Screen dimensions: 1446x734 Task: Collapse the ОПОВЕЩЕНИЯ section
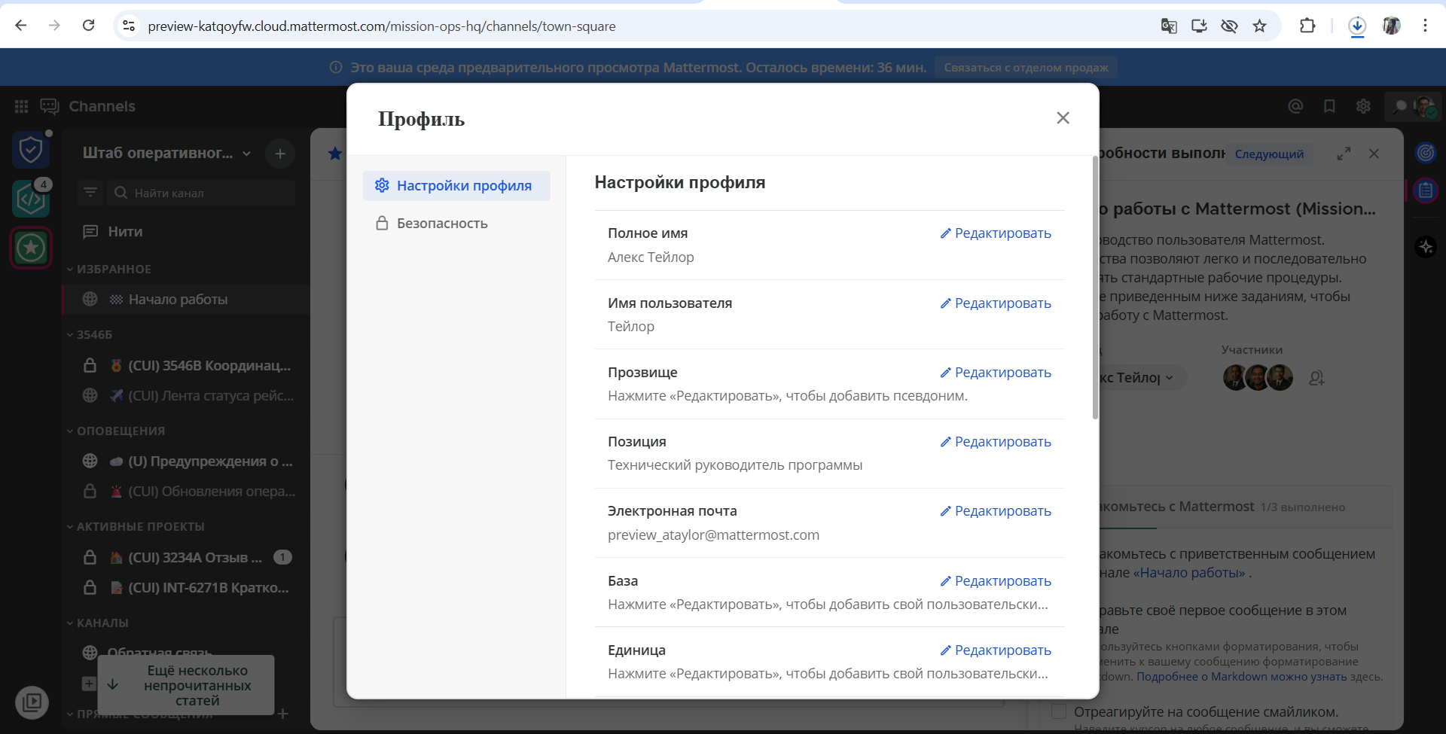70,431
